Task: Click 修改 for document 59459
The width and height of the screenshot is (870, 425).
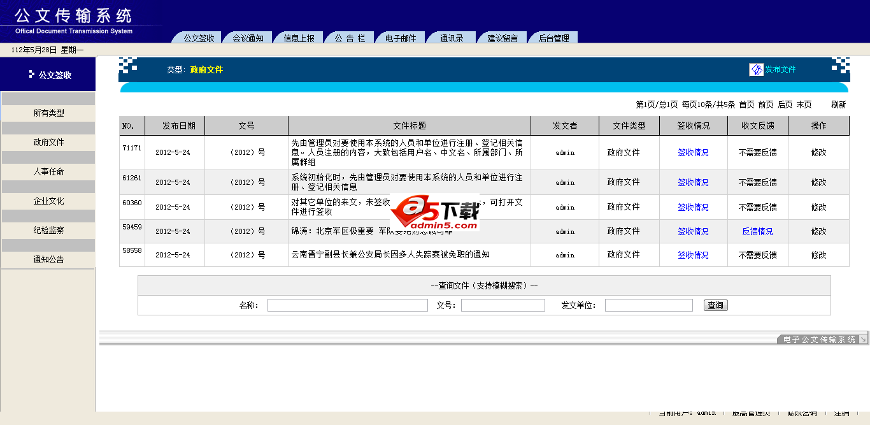Action: (x=818, y=231)
